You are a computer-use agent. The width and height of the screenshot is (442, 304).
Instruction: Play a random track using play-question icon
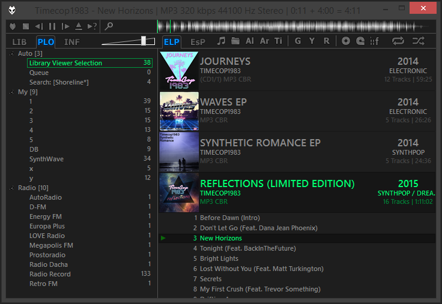click(x=92, y=26)
